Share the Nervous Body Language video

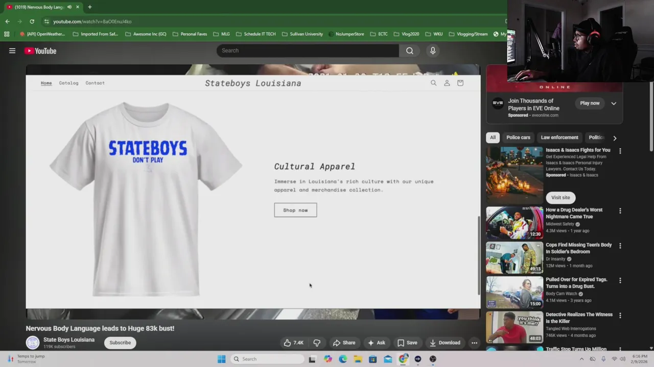click(344, 343)
